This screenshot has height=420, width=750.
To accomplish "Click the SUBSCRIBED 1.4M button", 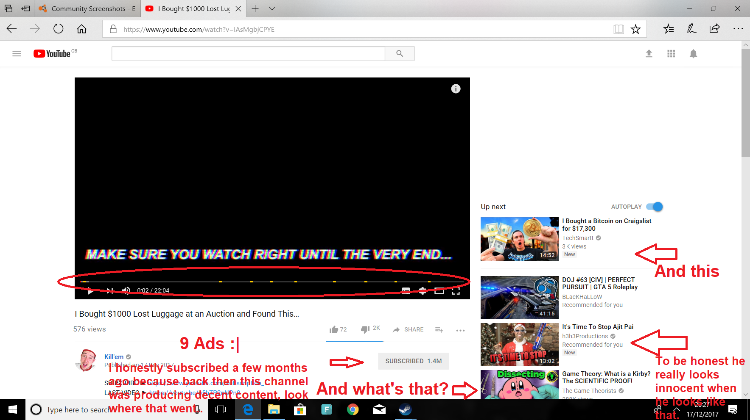I will coord(414,361).
